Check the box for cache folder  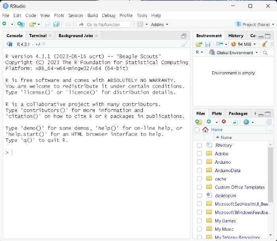[x=199, y=178]
